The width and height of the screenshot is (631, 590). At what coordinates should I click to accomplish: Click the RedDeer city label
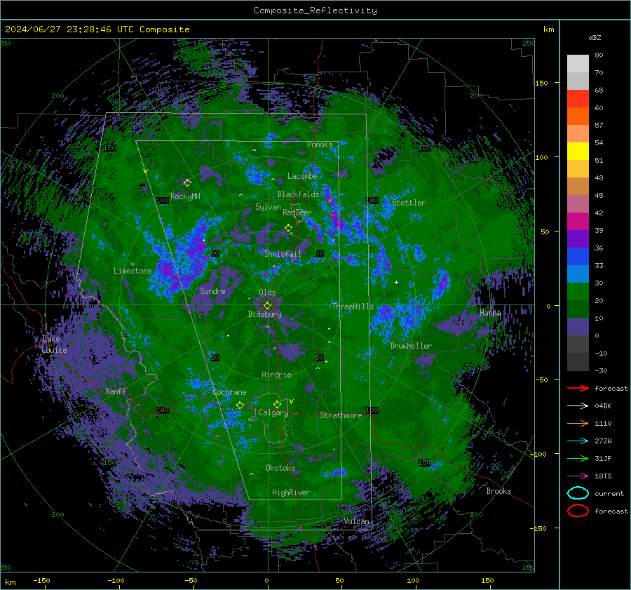coord(297,213)
